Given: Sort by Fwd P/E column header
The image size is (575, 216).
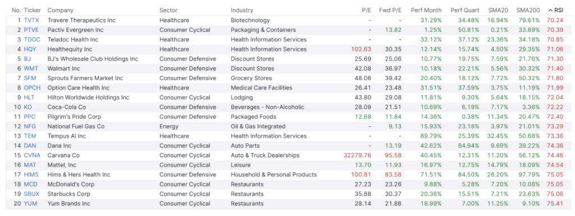Looking at the screenshot, I should [x=390, y=10].
